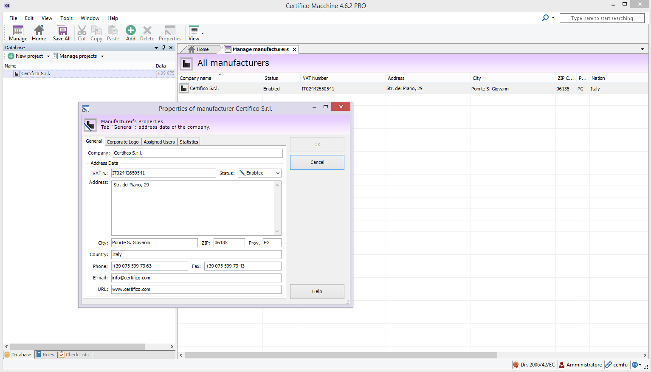
Task: Expand the Manage projects dropdown arrow
Action: (102, 56)
